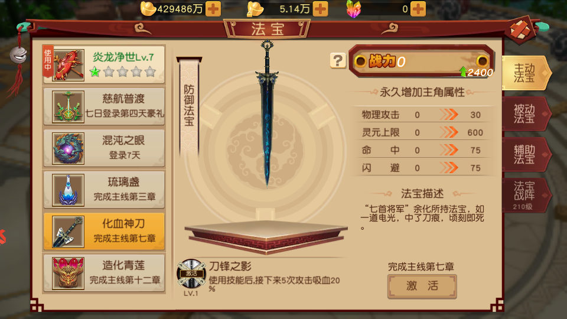Select the 化血神刀 treasure entry

tap(104, 232)
